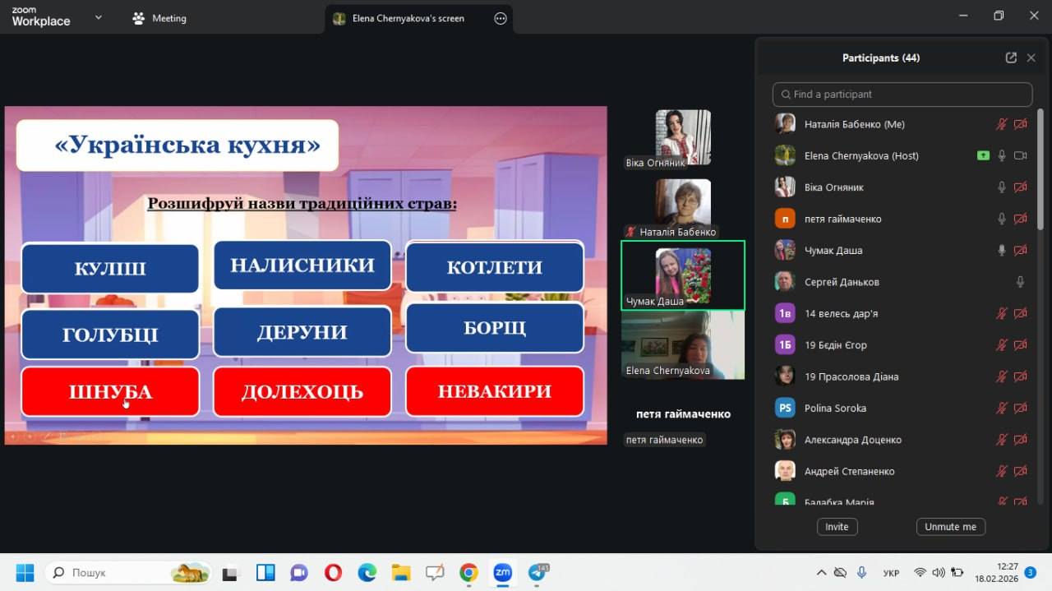The height and width of the screenshot is (591, 1052).
Task: Click the Invite button
Action: [837, 526]
